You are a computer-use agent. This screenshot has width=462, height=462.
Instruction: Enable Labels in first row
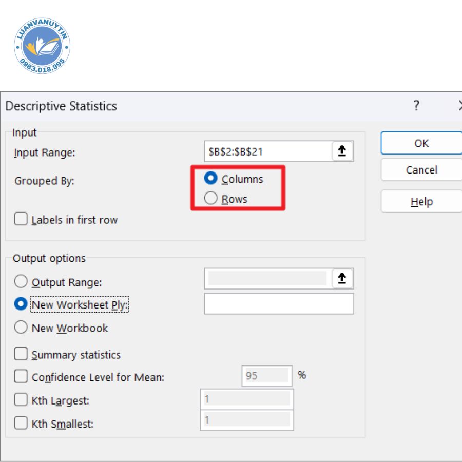tap(21, 219)
